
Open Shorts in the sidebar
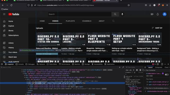[x=11, y=31]
